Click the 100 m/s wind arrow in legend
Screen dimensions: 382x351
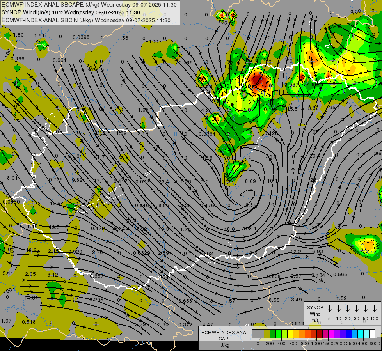tap(375, 308)
